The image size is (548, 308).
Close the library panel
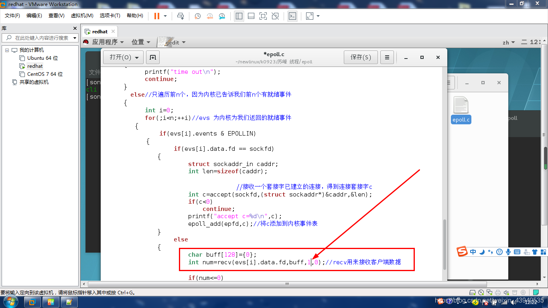75,28
